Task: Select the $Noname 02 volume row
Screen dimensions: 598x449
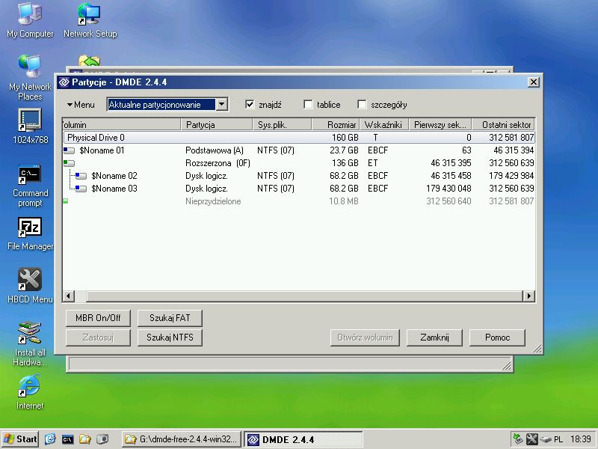Action: click(x=299, y=176)
